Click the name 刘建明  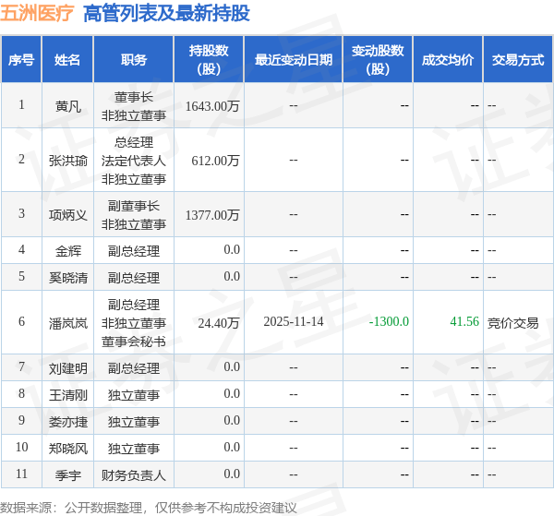tap(67, 368)
